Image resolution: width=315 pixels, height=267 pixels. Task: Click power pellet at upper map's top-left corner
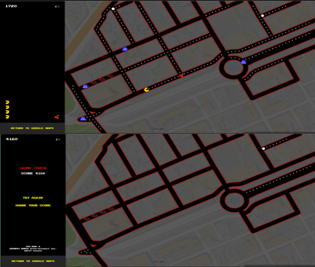click(x=113, y=9)
